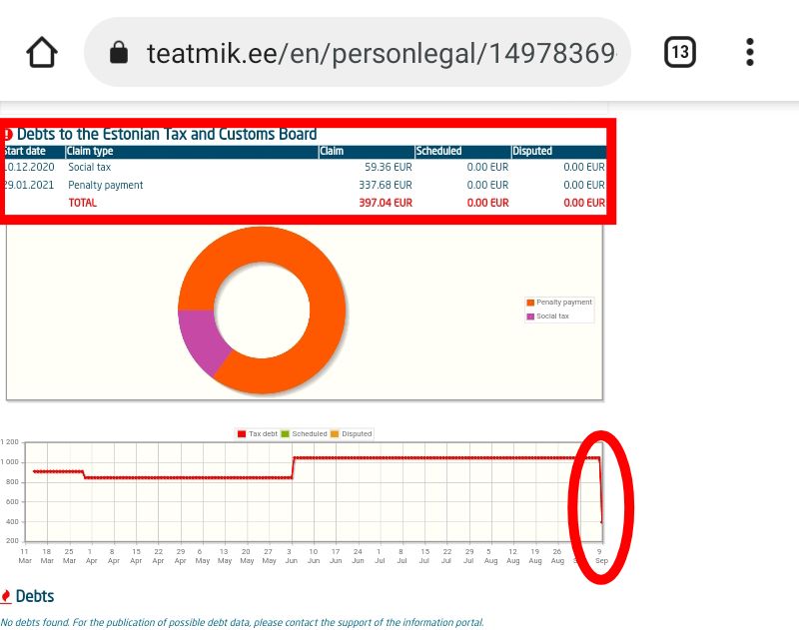Toggle the Scheduled series in chart legend

point(304,434)
